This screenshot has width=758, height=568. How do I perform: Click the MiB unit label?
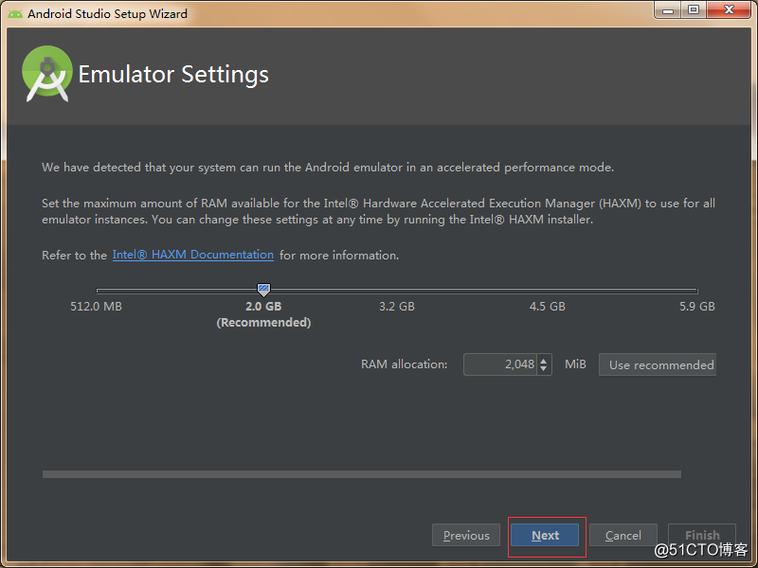[x=575, y=364]
